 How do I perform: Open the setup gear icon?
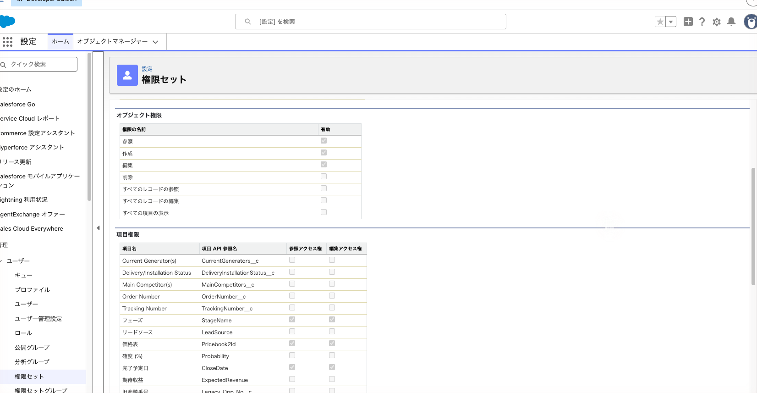click(x=717, y=22)
